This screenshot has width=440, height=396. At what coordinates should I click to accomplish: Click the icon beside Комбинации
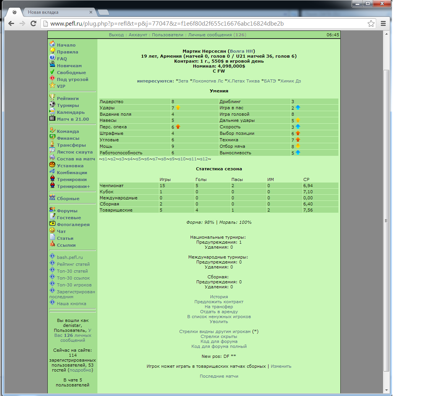tap(52, 172)
